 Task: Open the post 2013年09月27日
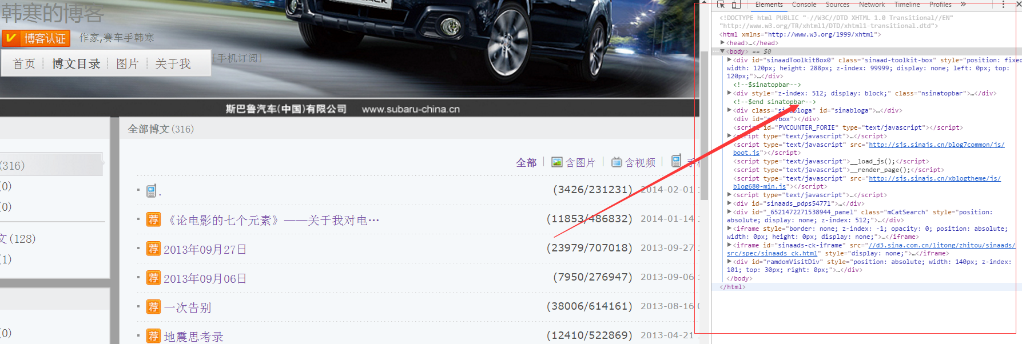tap(205, 250)
